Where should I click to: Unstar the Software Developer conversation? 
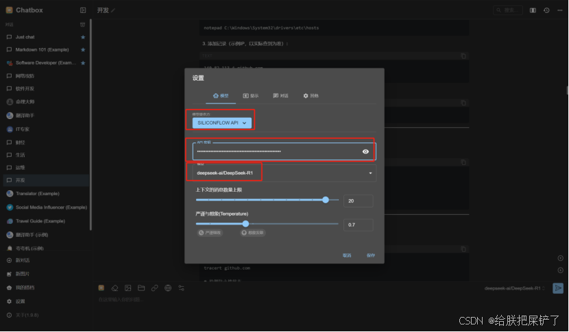pyautogui.click(x=83, y=63)
